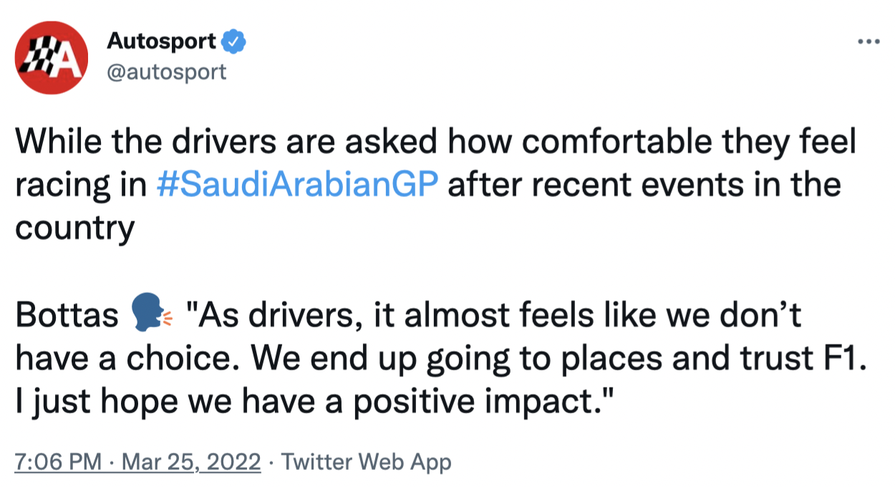The image size is (895, 487).
Task: Click the Autosport round profile avatar
Action: pyautogui.click(x=51, y=58)
